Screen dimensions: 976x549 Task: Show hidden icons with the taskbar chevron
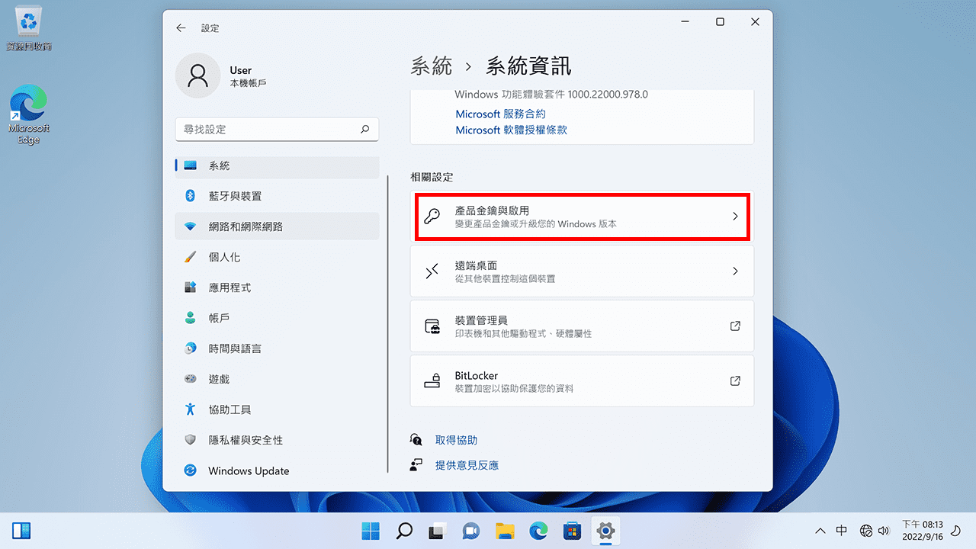820,530
